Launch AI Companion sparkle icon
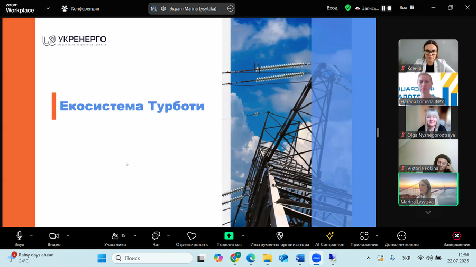The height and width of the screenshot is (267, 476). (x=329, y=235)
